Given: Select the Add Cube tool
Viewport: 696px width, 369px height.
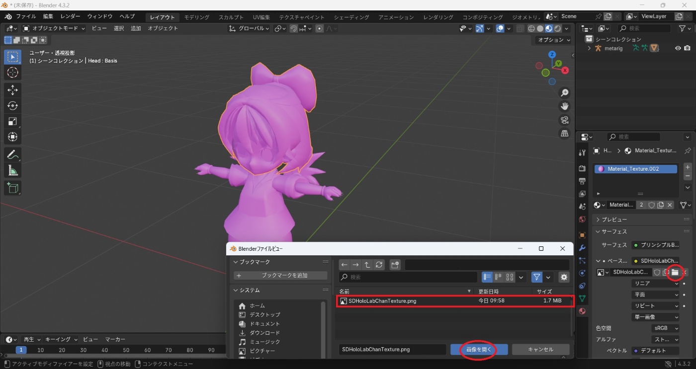Looking at the screenshot, I should (x=13, y=188).
